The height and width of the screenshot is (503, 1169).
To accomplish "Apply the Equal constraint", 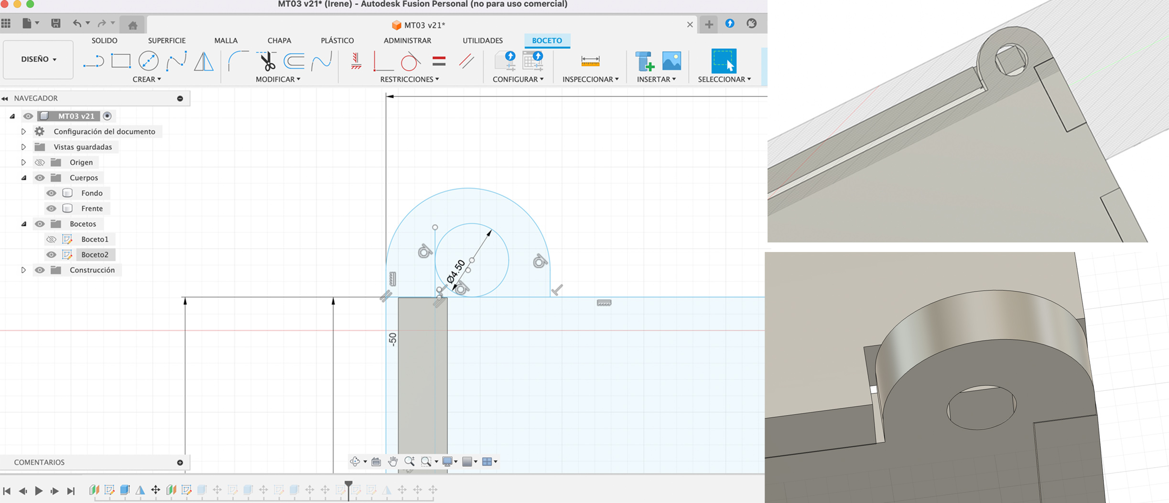I will pos(439,61).
